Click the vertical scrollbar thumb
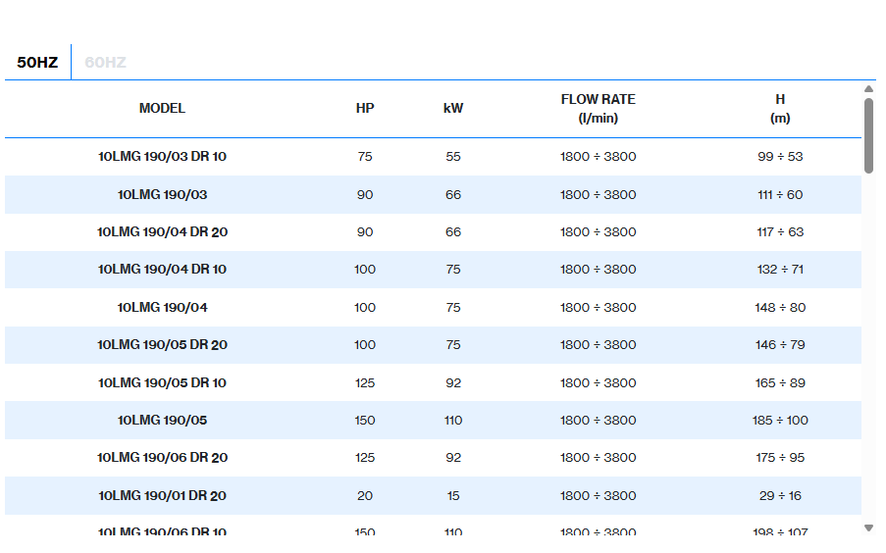 point(868,135)
